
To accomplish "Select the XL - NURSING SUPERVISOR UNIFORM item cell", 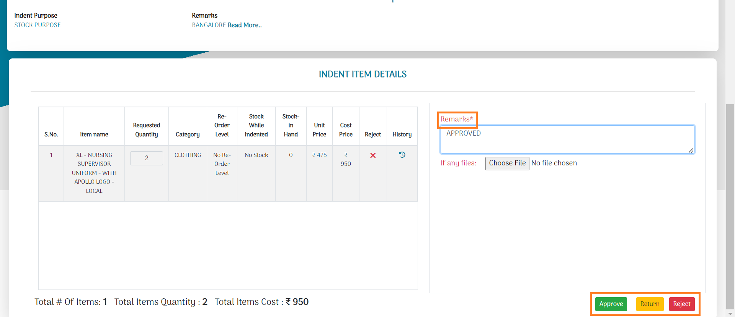I will (x=94, y=173).
